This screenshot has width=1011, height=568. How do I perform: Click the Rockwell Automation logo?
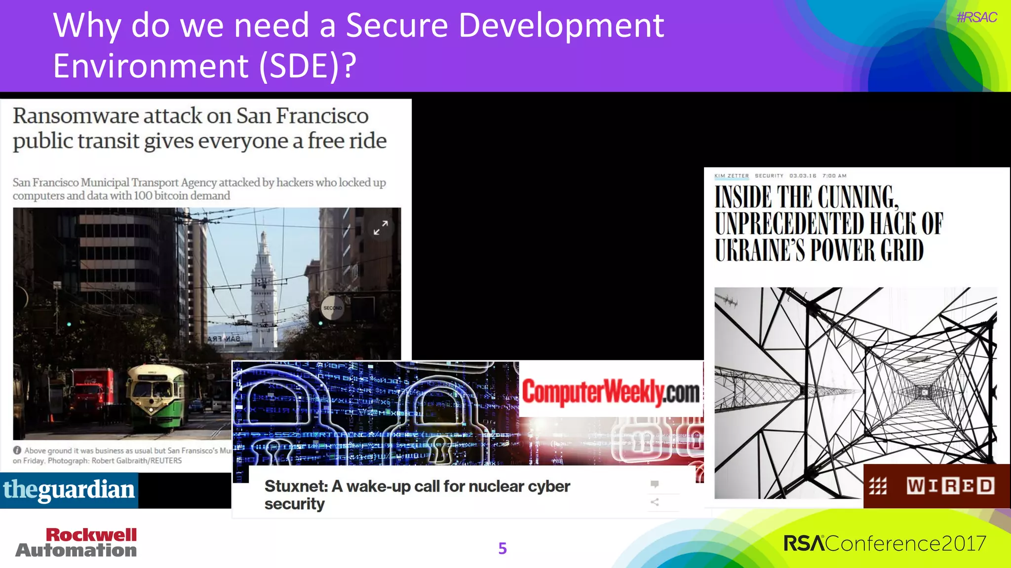click(x=77, y=542)
